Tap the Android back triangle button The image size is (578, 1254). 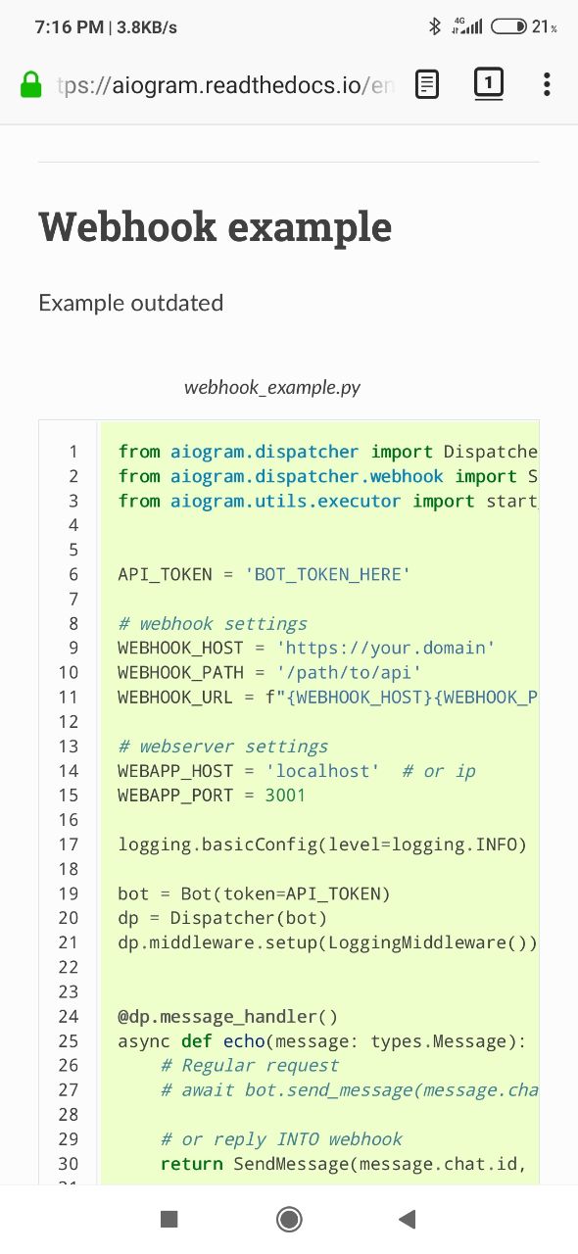[x=408, y=1219]
